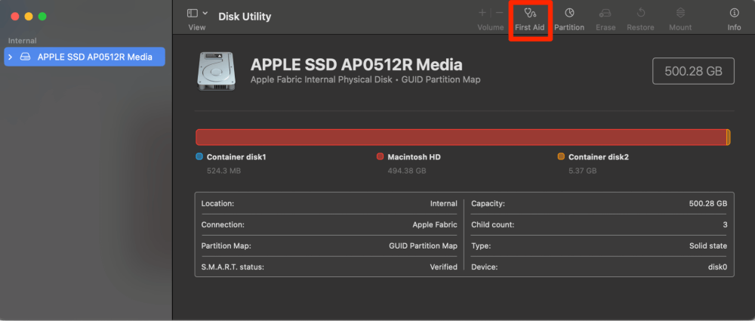Screen dimensions: 755x321
Task: Click the red Macintosh HD usage bar
Action: click(460, 137)
